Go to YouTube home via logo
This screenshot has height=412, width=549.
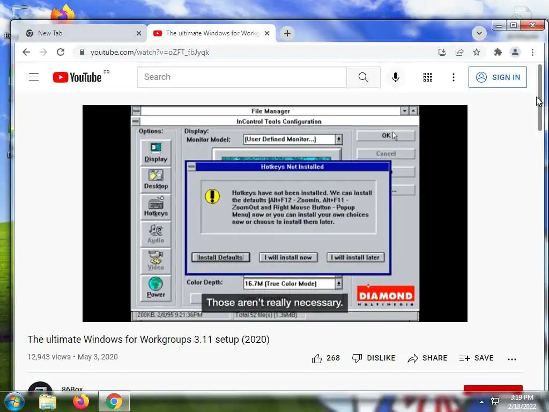coord(77,77)
